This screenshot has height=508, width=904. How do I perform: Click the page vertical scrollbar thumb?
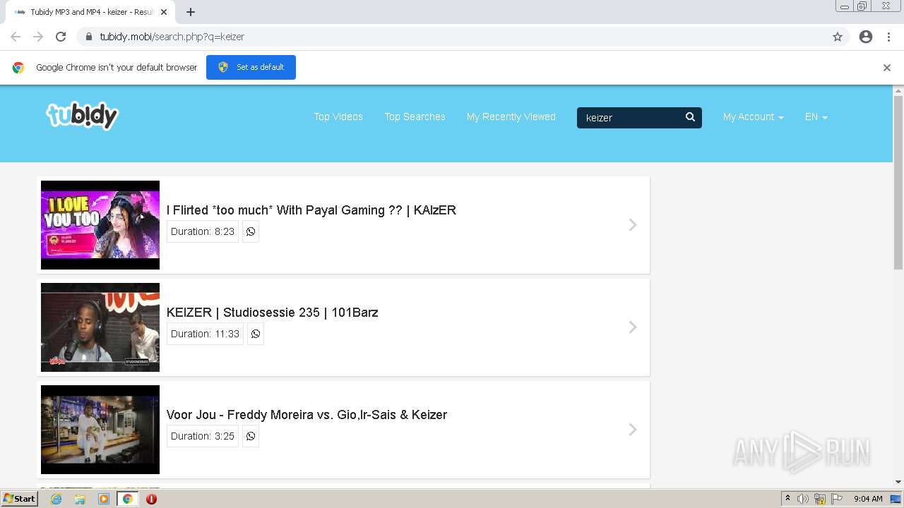click(x=898, y=182)
